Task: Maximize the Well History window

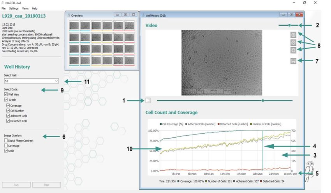Action: click(x=291, y=14)
